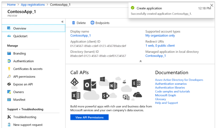Click the New support request icon
Image resolution: width=216 pixels, height=128 pixels.
pyautogui.click(x=9, y=125)
